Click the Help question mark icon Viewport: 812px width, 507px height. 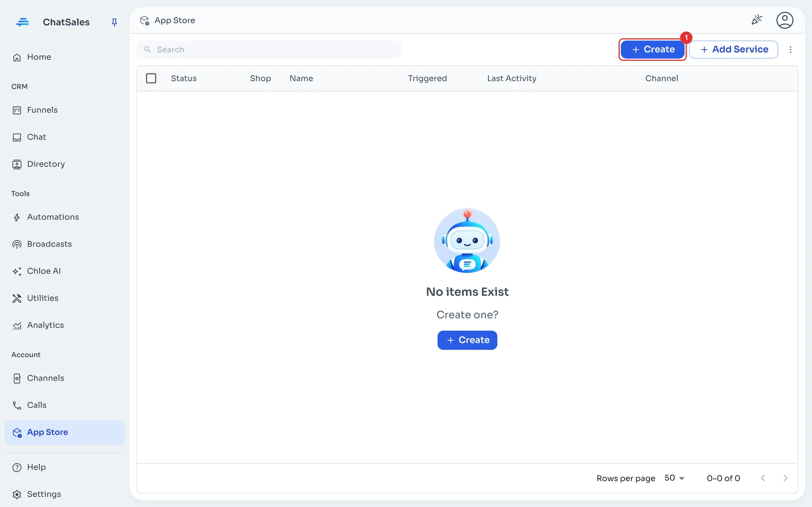17,467
